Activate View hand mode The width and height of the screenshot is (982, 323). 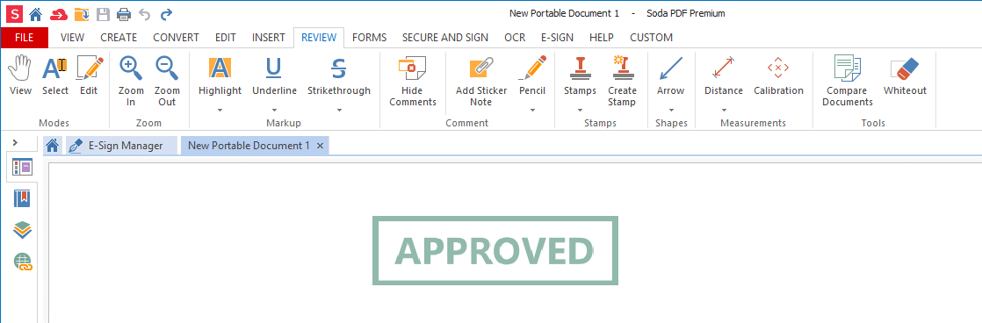(21, 76)
